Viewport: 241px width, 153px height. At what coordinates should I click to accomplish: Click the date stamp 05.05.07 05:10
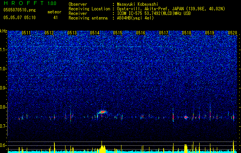pos(20,18)
